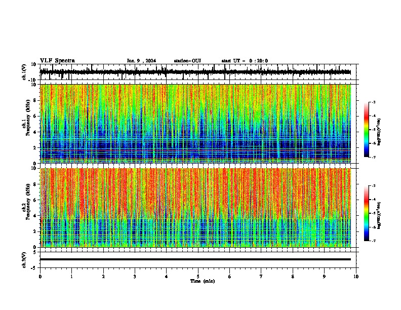Click the ch.2 color bar 'log(PSD)' unit label
The width and height of the screenshot is (401, 310).
(379, 215)
